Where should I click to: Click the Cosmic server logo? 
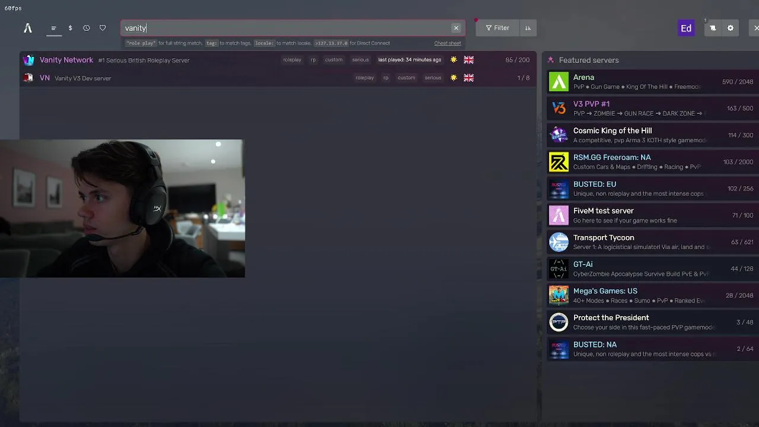point(559,135)
